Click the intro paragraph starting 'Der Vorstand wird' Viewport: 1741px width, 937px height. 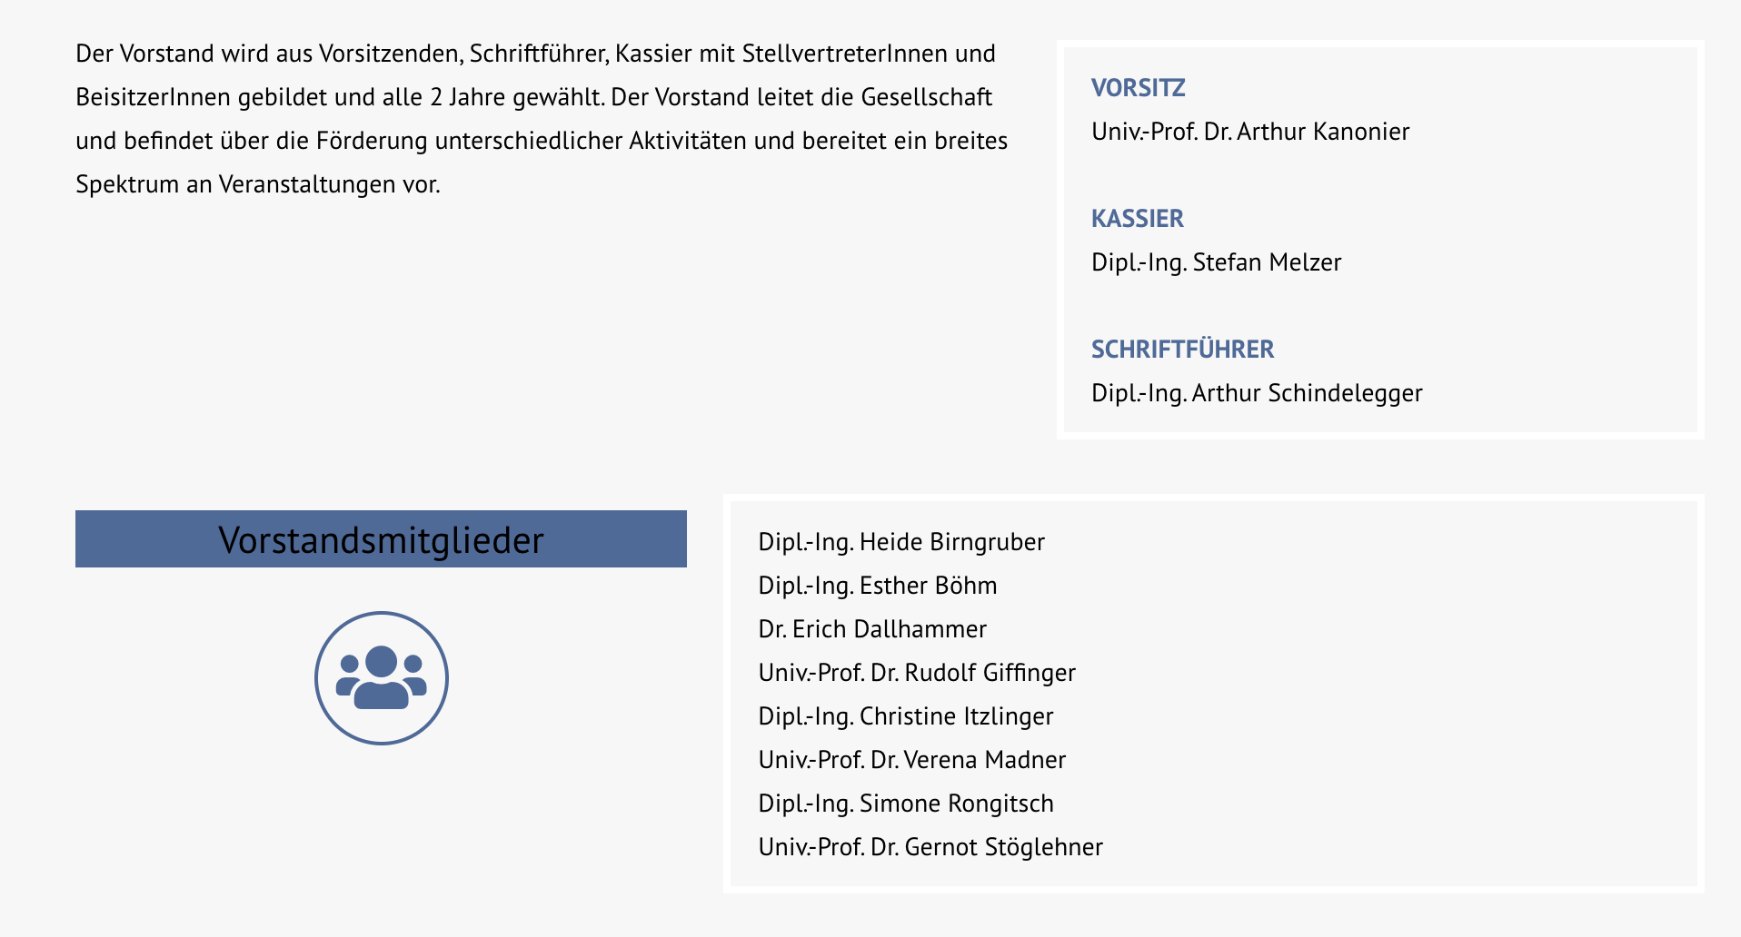coord(542,119)
